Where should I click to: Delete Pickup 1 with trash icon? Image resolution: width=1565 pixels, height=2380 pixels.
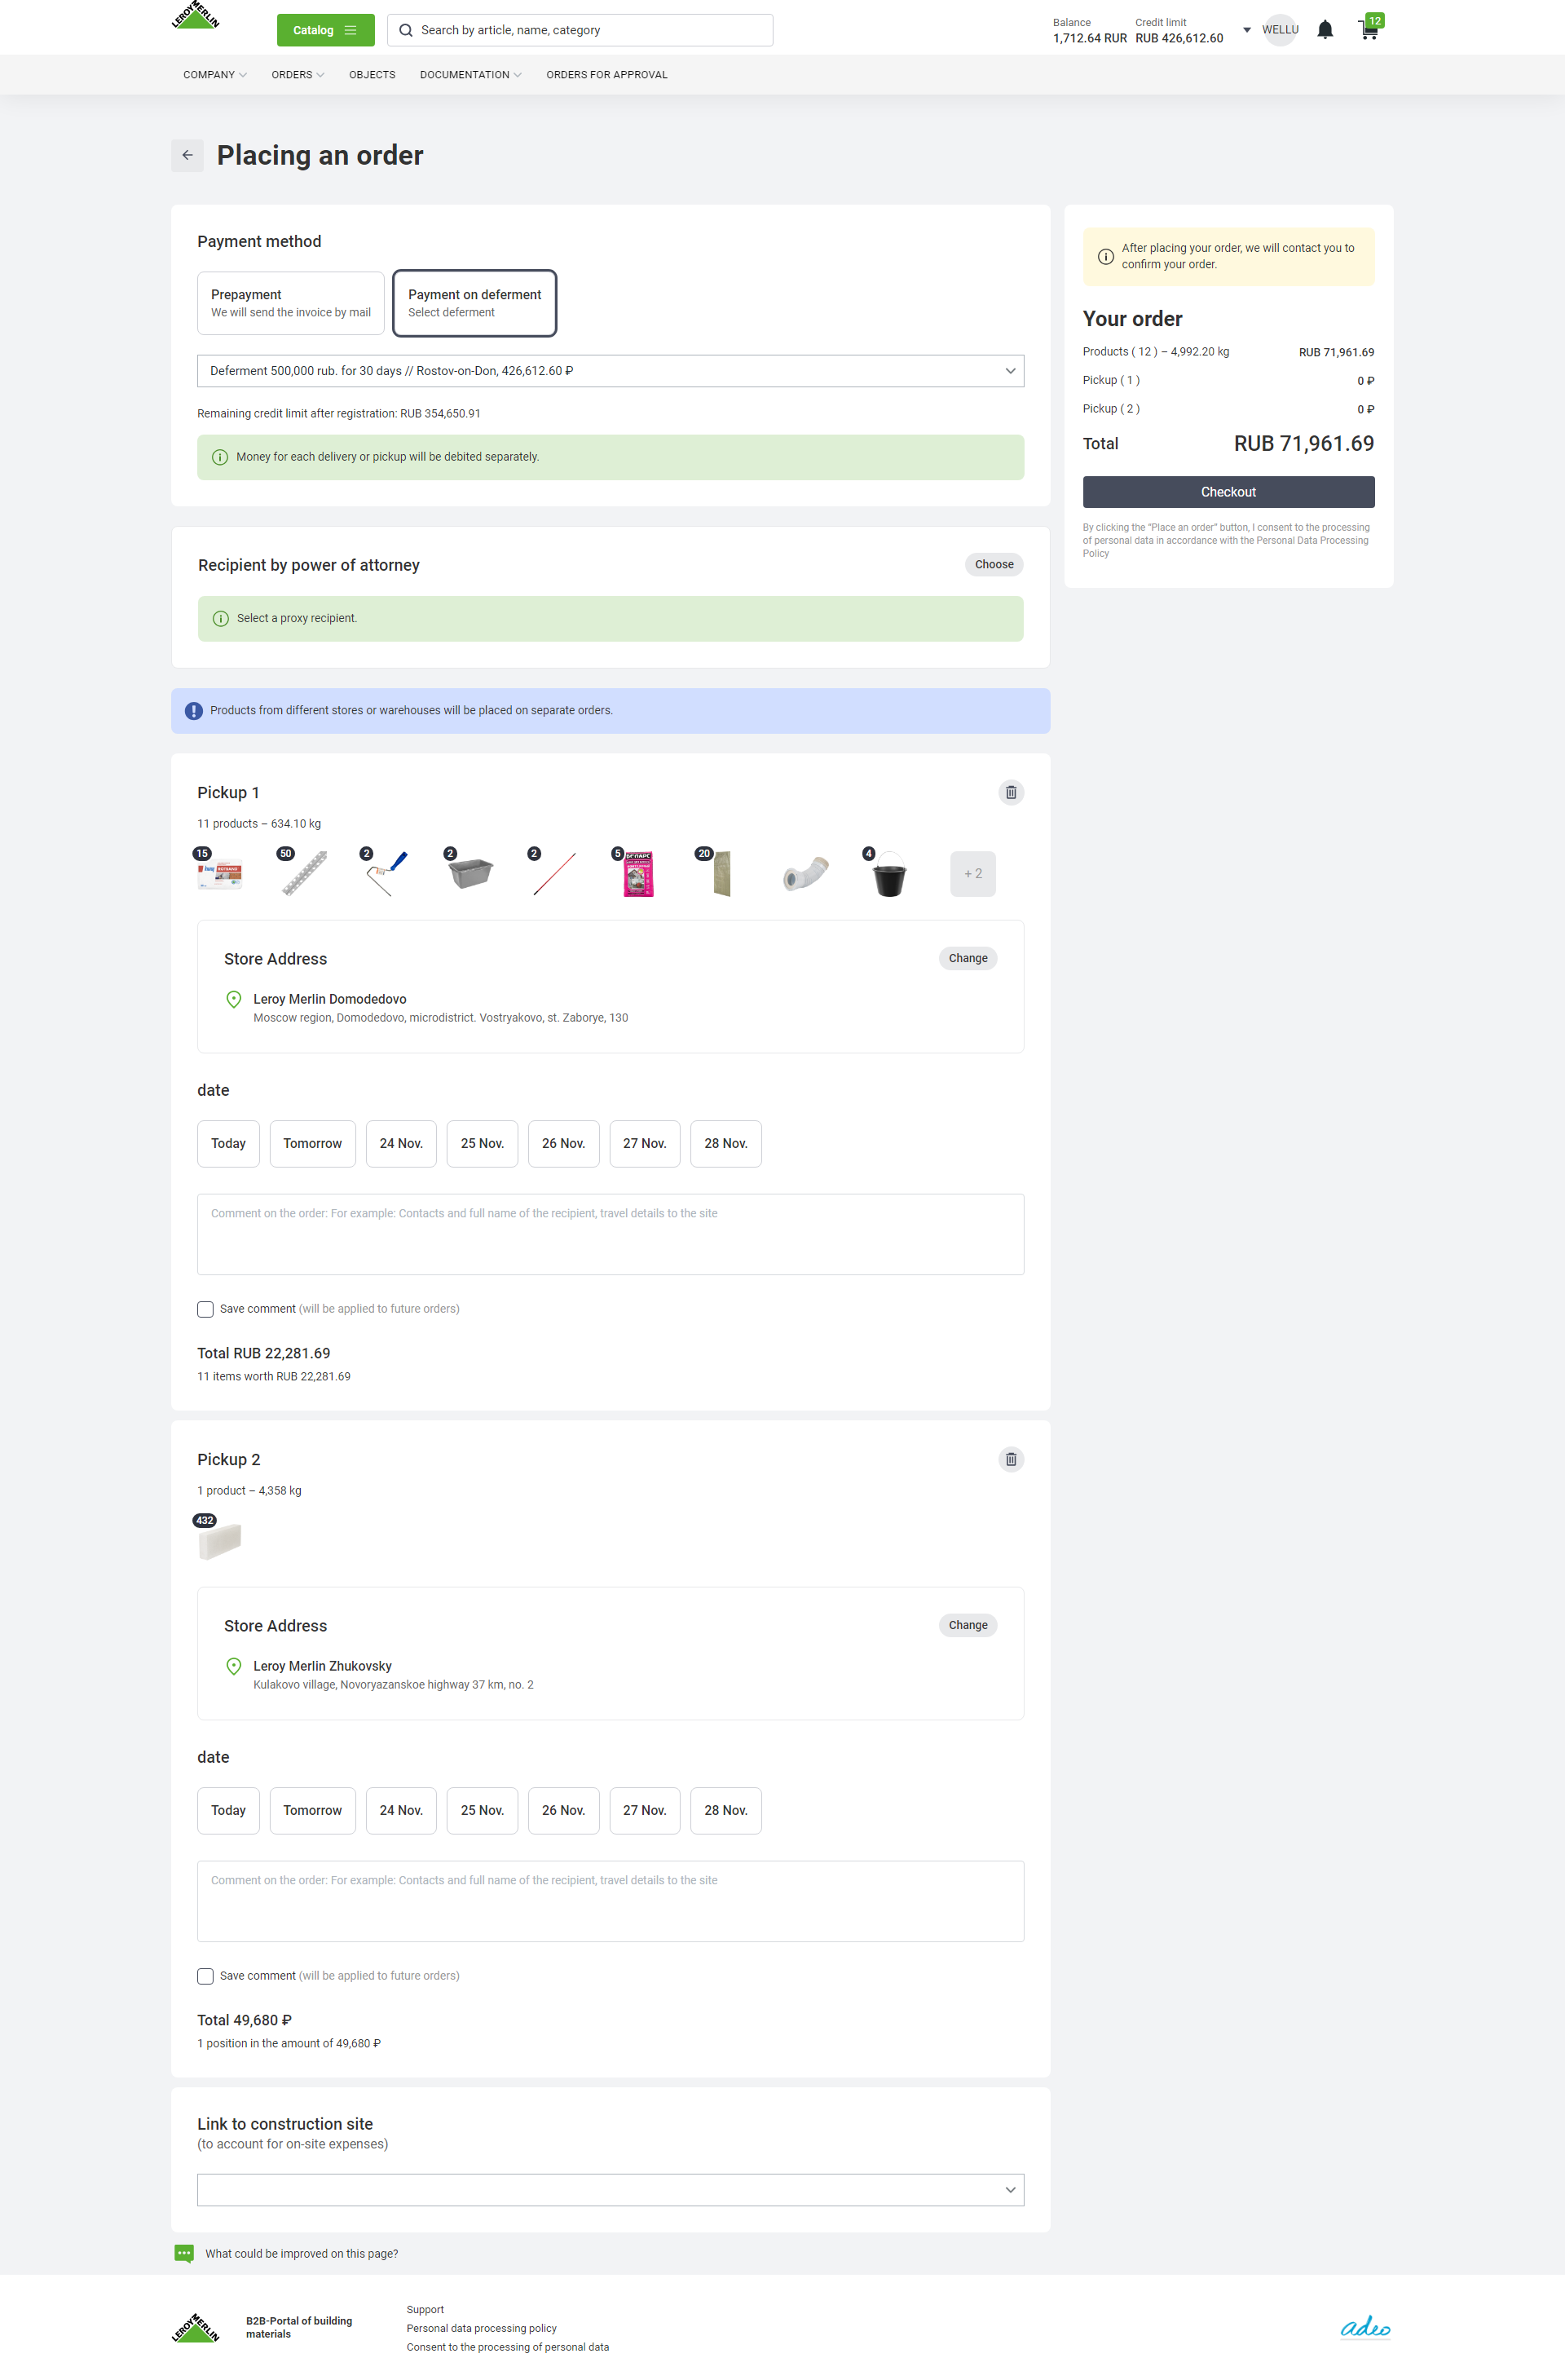coord(1011,793)
